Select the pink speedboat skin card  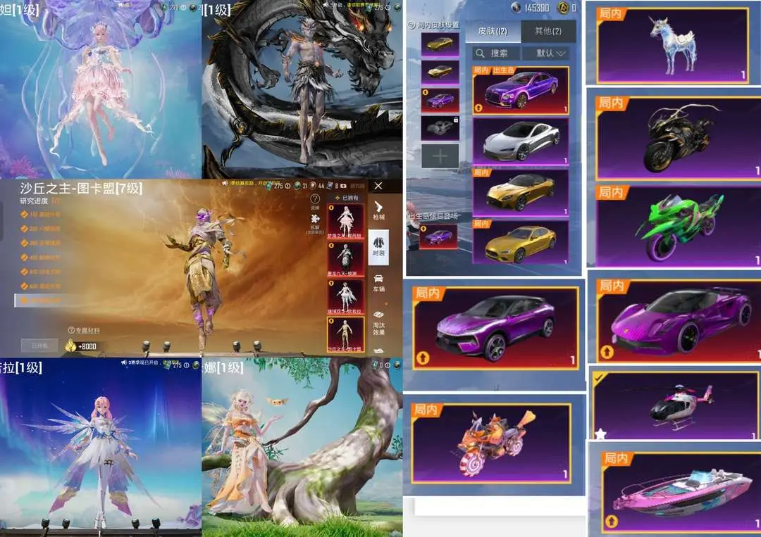tap(681, 491)
